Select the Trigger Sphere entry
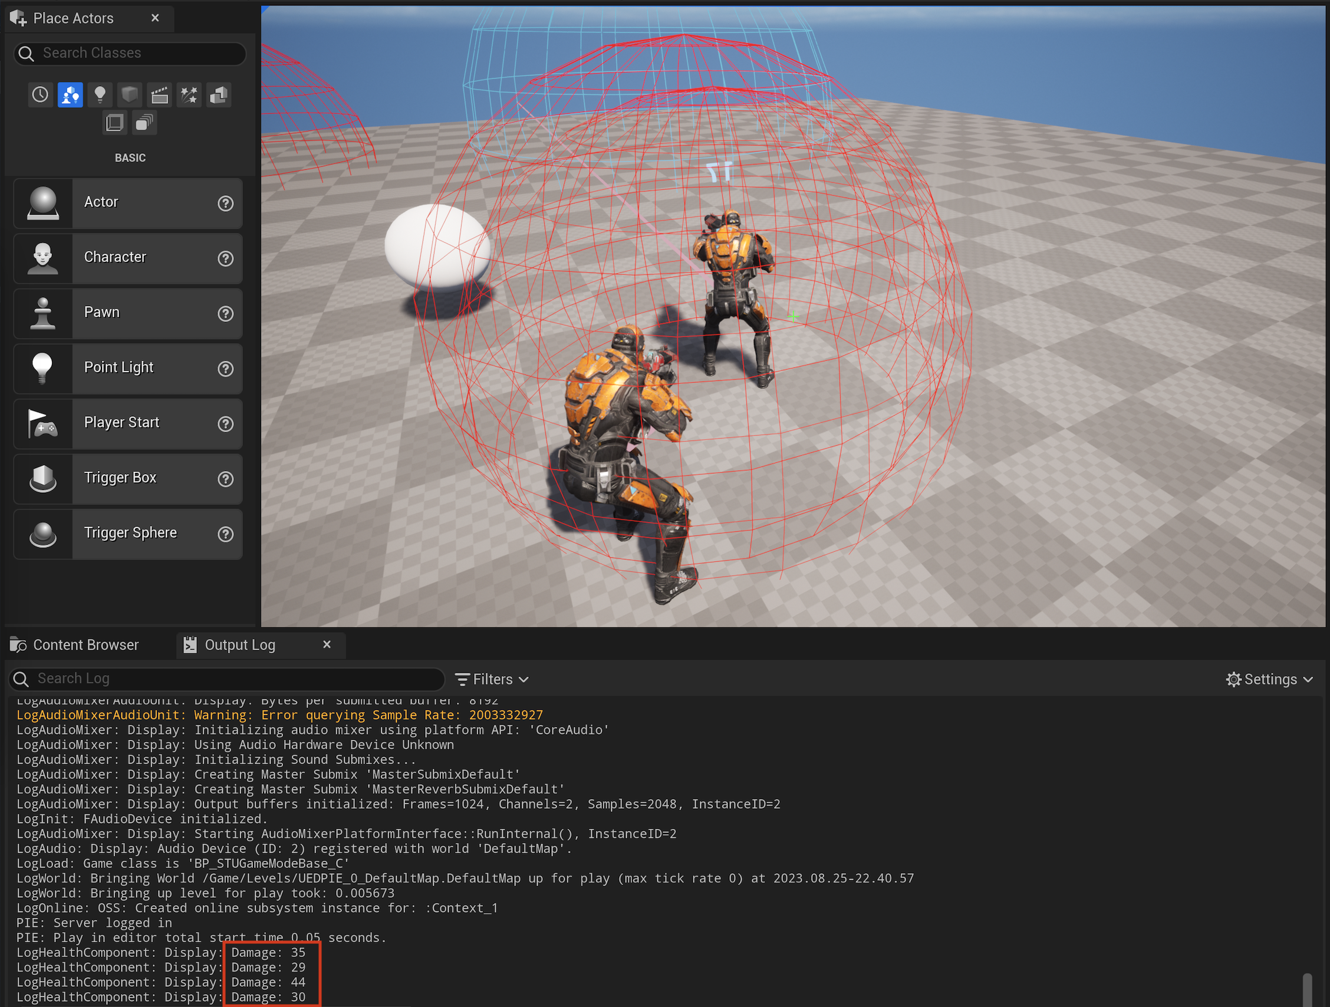The image size is (1330, 1007). pos(128,534)
